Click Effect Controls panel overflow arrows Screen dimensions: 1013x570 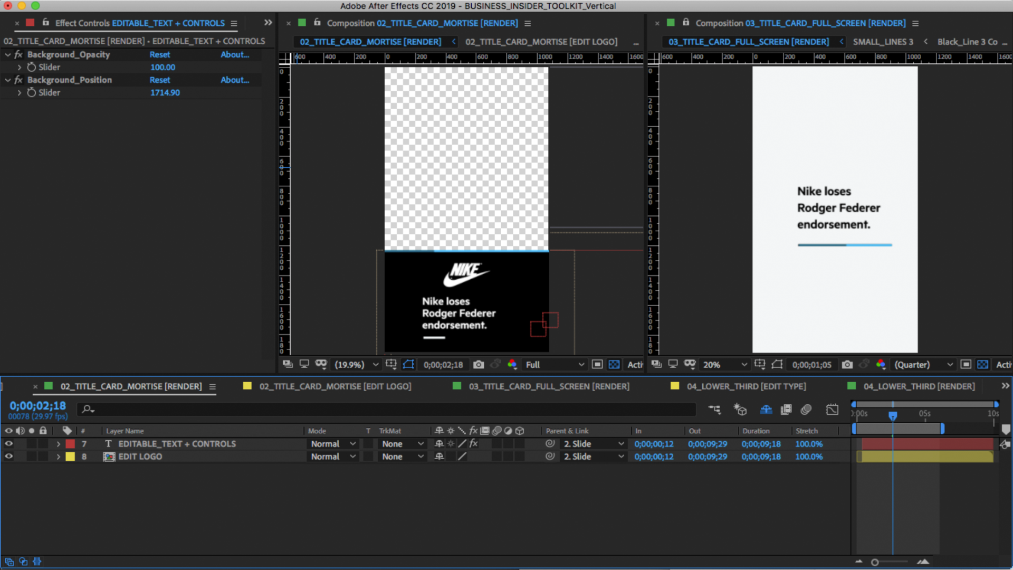pos(268,23)
